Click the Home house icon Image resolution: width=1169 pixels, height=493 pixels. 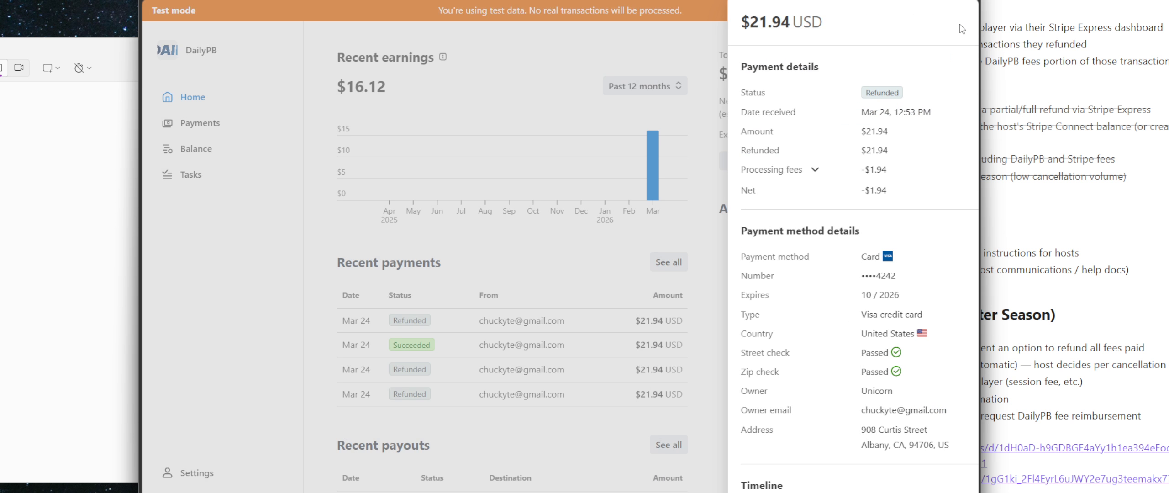pos(168,97)
